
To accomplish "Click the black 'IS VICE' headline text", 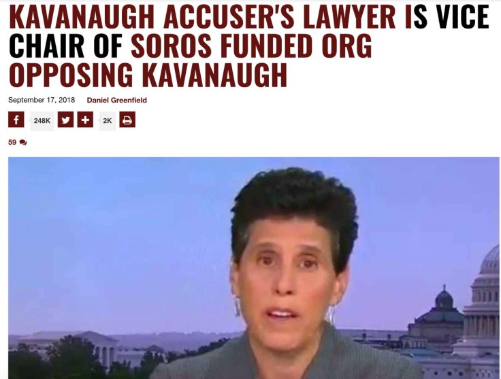I will click(451, 16).
